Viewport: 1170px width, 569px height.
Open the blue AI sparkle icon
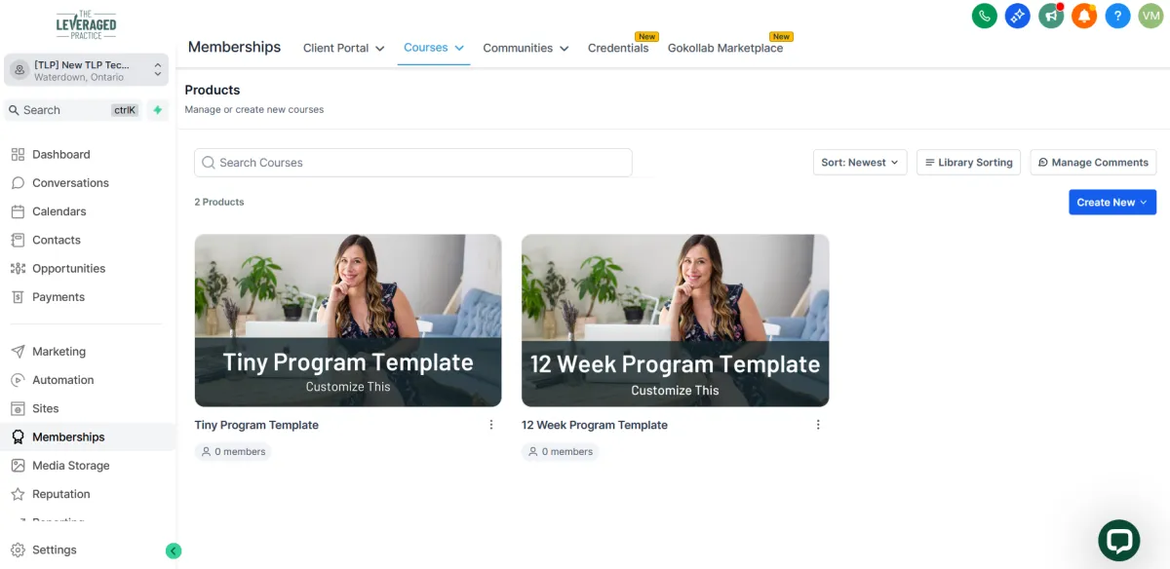click(1018, 16)
